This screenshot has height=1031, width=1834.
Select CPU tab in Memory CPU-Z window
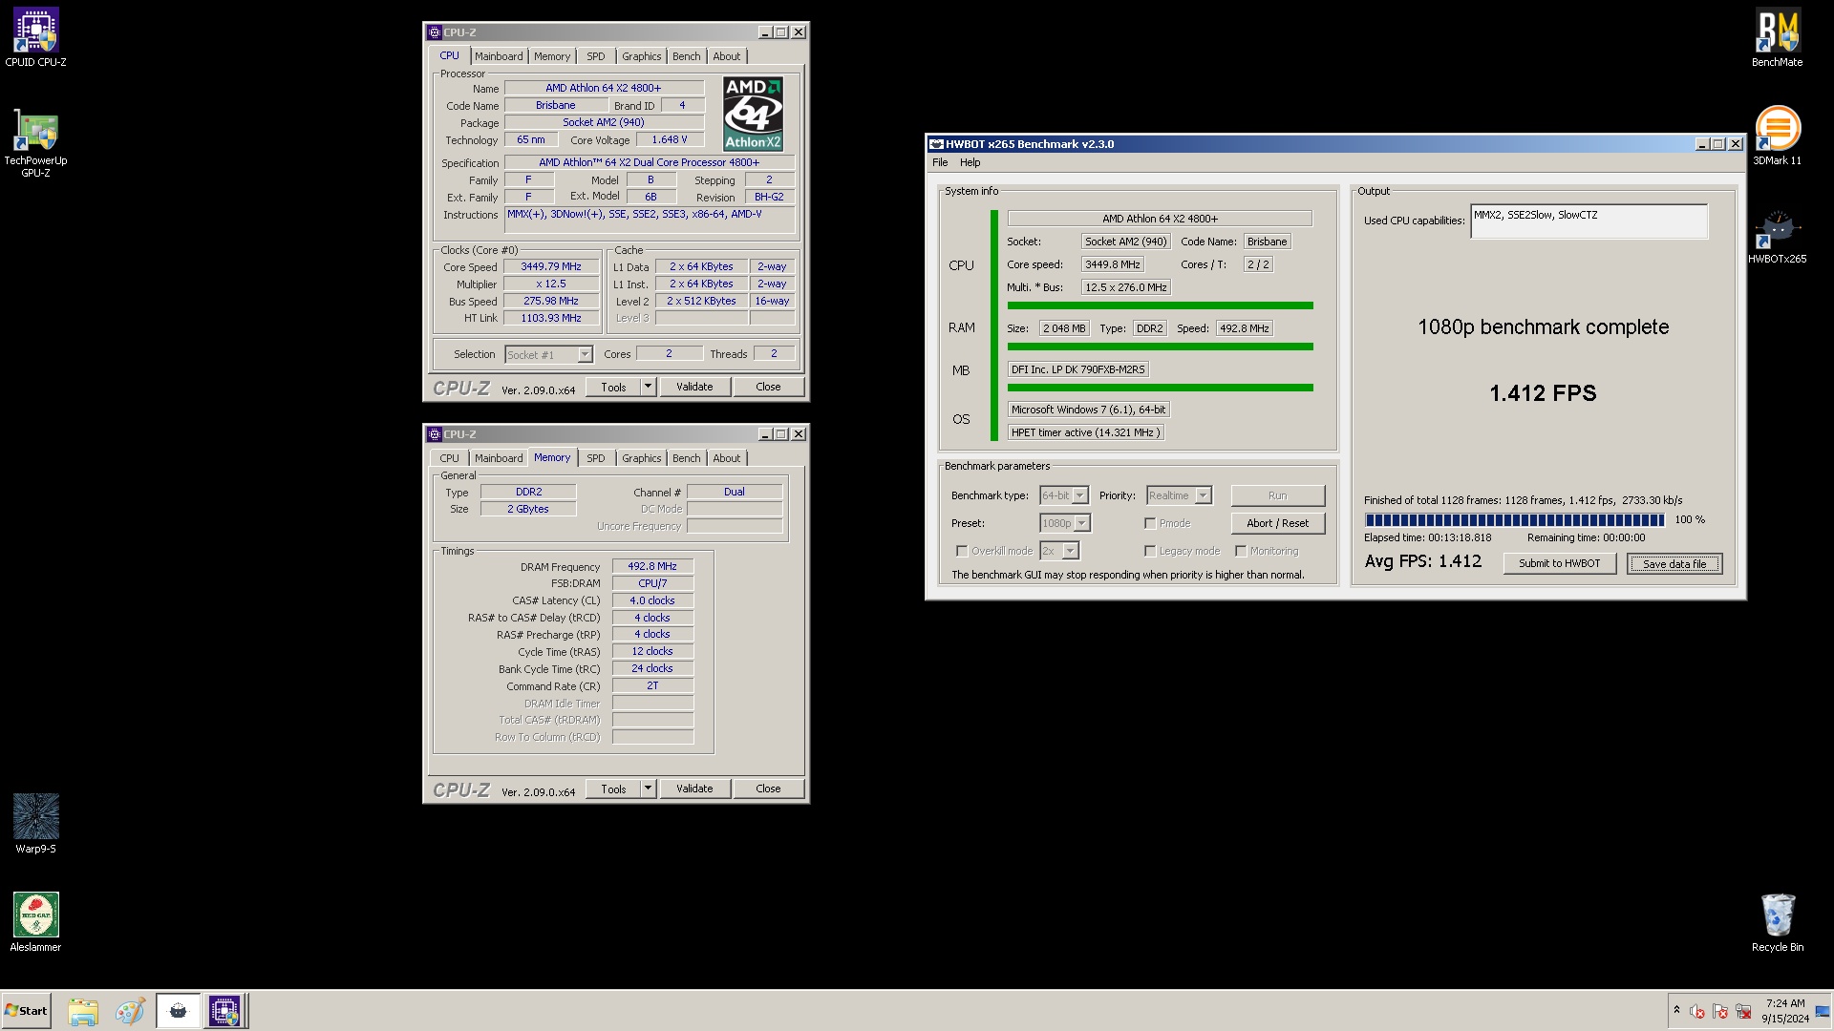point(449,458)
